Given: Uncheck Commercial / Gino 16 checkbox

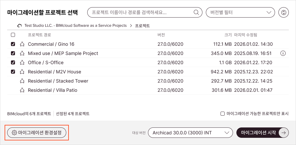Looking at the screenshot, I should (x=13, y=44).
